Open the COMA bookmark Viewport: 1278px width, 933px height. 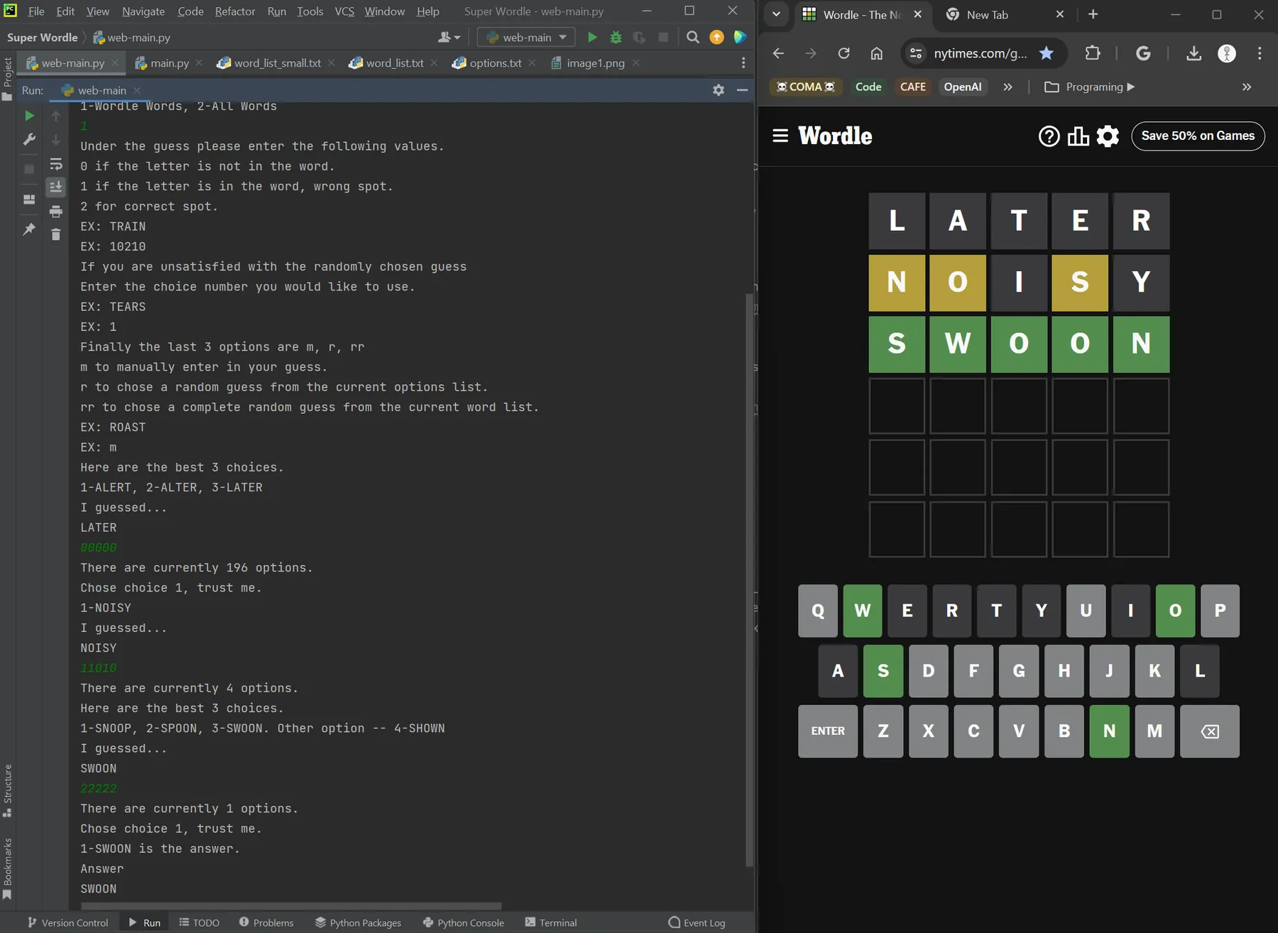click(x=805, y=87)
